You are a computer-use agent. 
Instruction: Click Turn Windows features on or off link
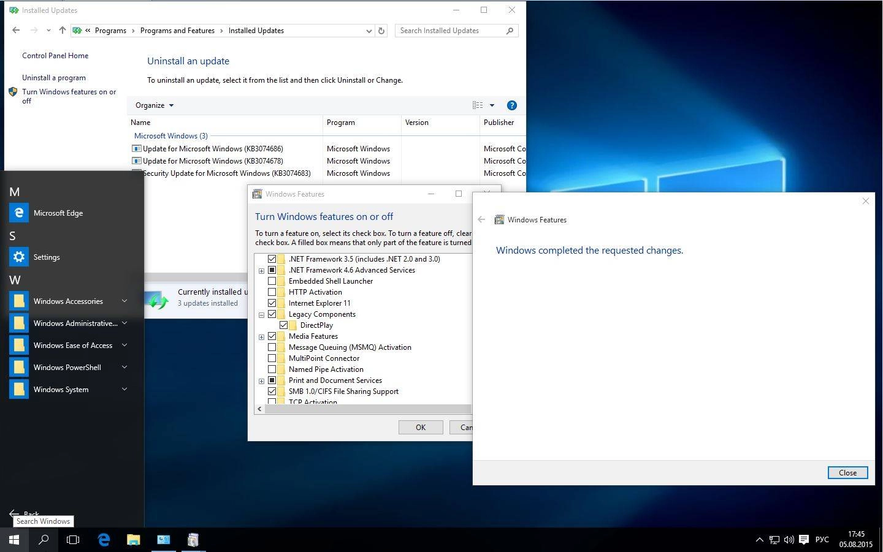(69, 96)
